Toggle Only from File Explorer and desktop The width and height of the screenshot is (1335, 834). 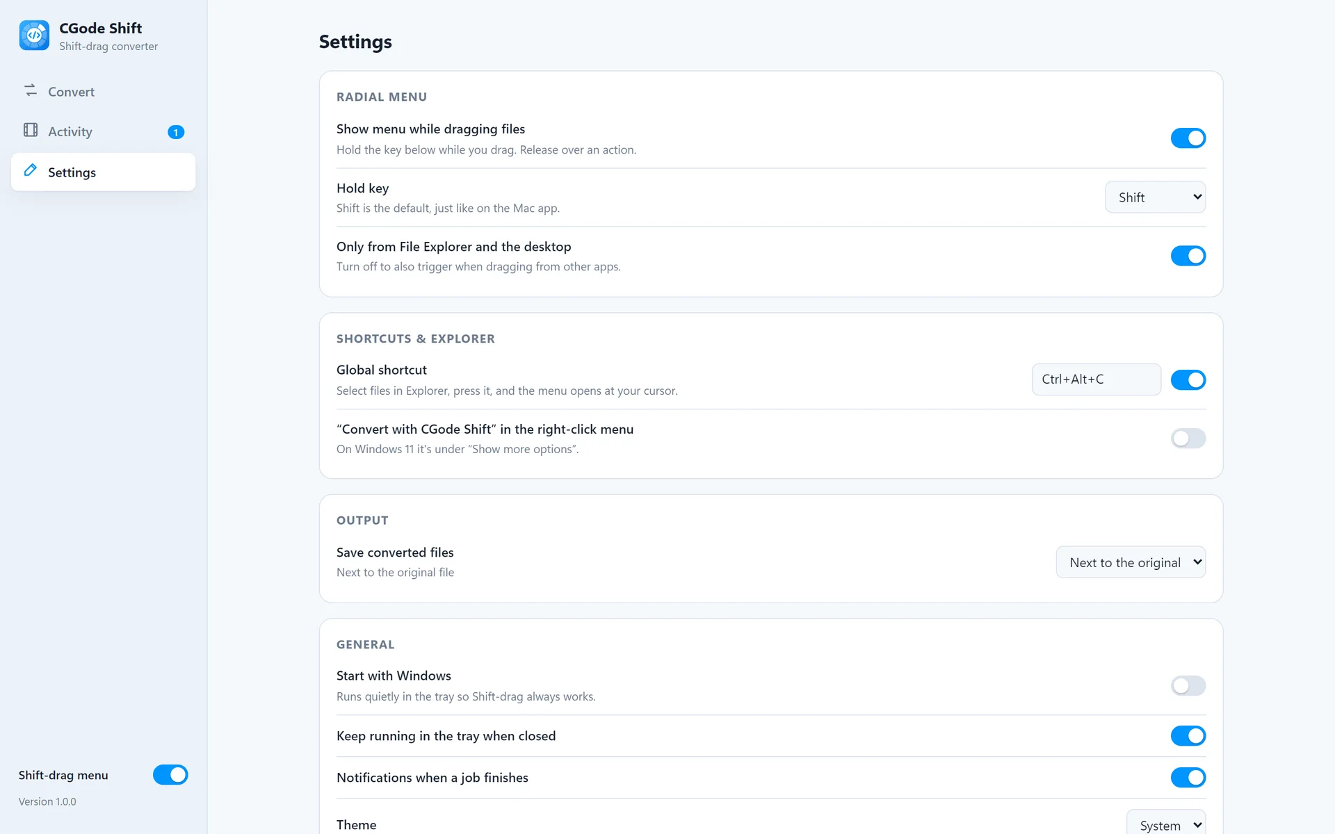tap(1188, 256)
